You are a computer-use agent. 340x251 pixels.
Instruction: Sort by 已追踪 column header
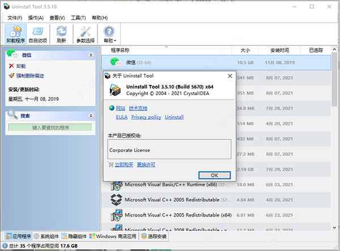tap(316, 50)
